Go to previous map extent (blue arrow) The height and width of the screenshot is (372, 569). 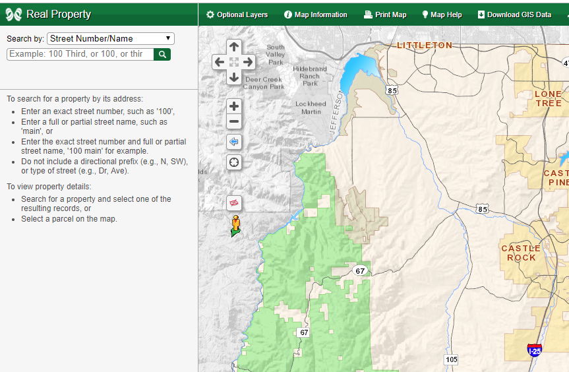coord(234,142)
